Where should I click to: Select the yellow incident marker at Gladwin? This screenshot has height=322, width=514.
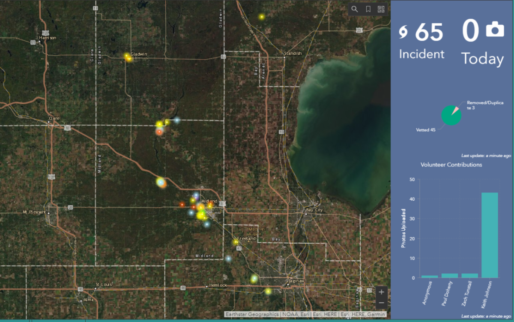click(x=128, y=57)
